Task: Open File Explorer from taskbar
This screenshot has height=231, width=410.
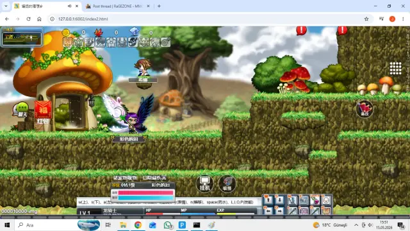Action: point(123,225)
